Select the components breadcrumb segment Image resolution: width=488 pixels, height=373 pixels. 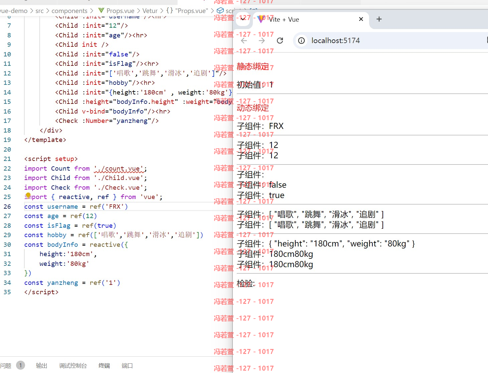(x=69, y=11)
